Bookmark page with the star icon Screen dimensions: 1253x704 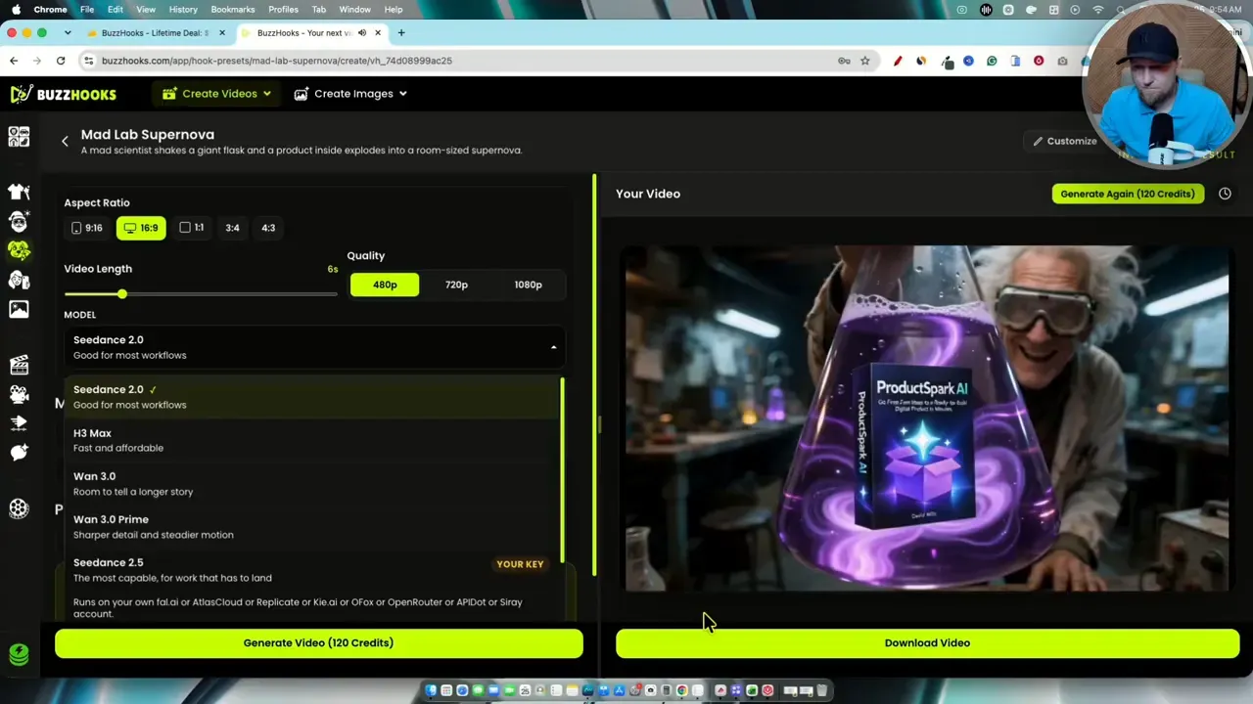[865, 61]
